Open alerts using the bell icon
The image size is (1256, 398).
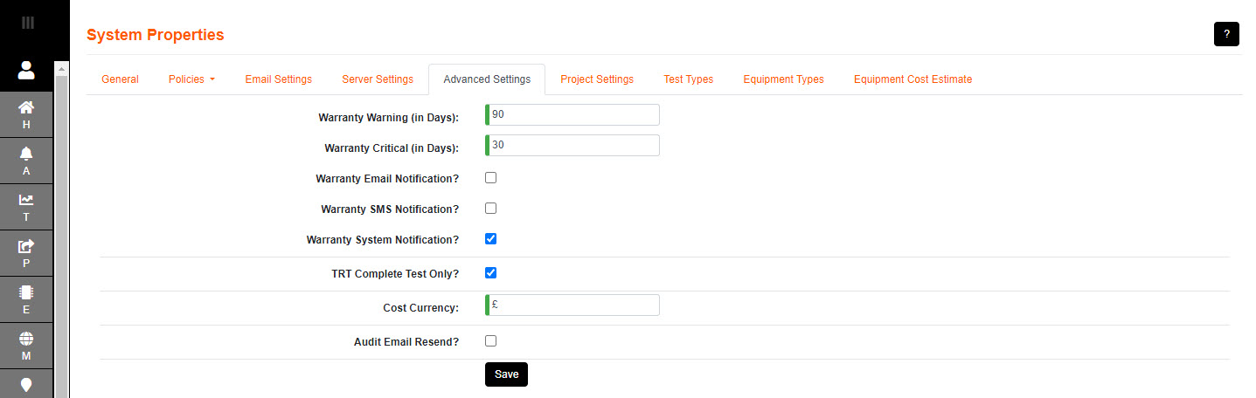click(26, 159)
